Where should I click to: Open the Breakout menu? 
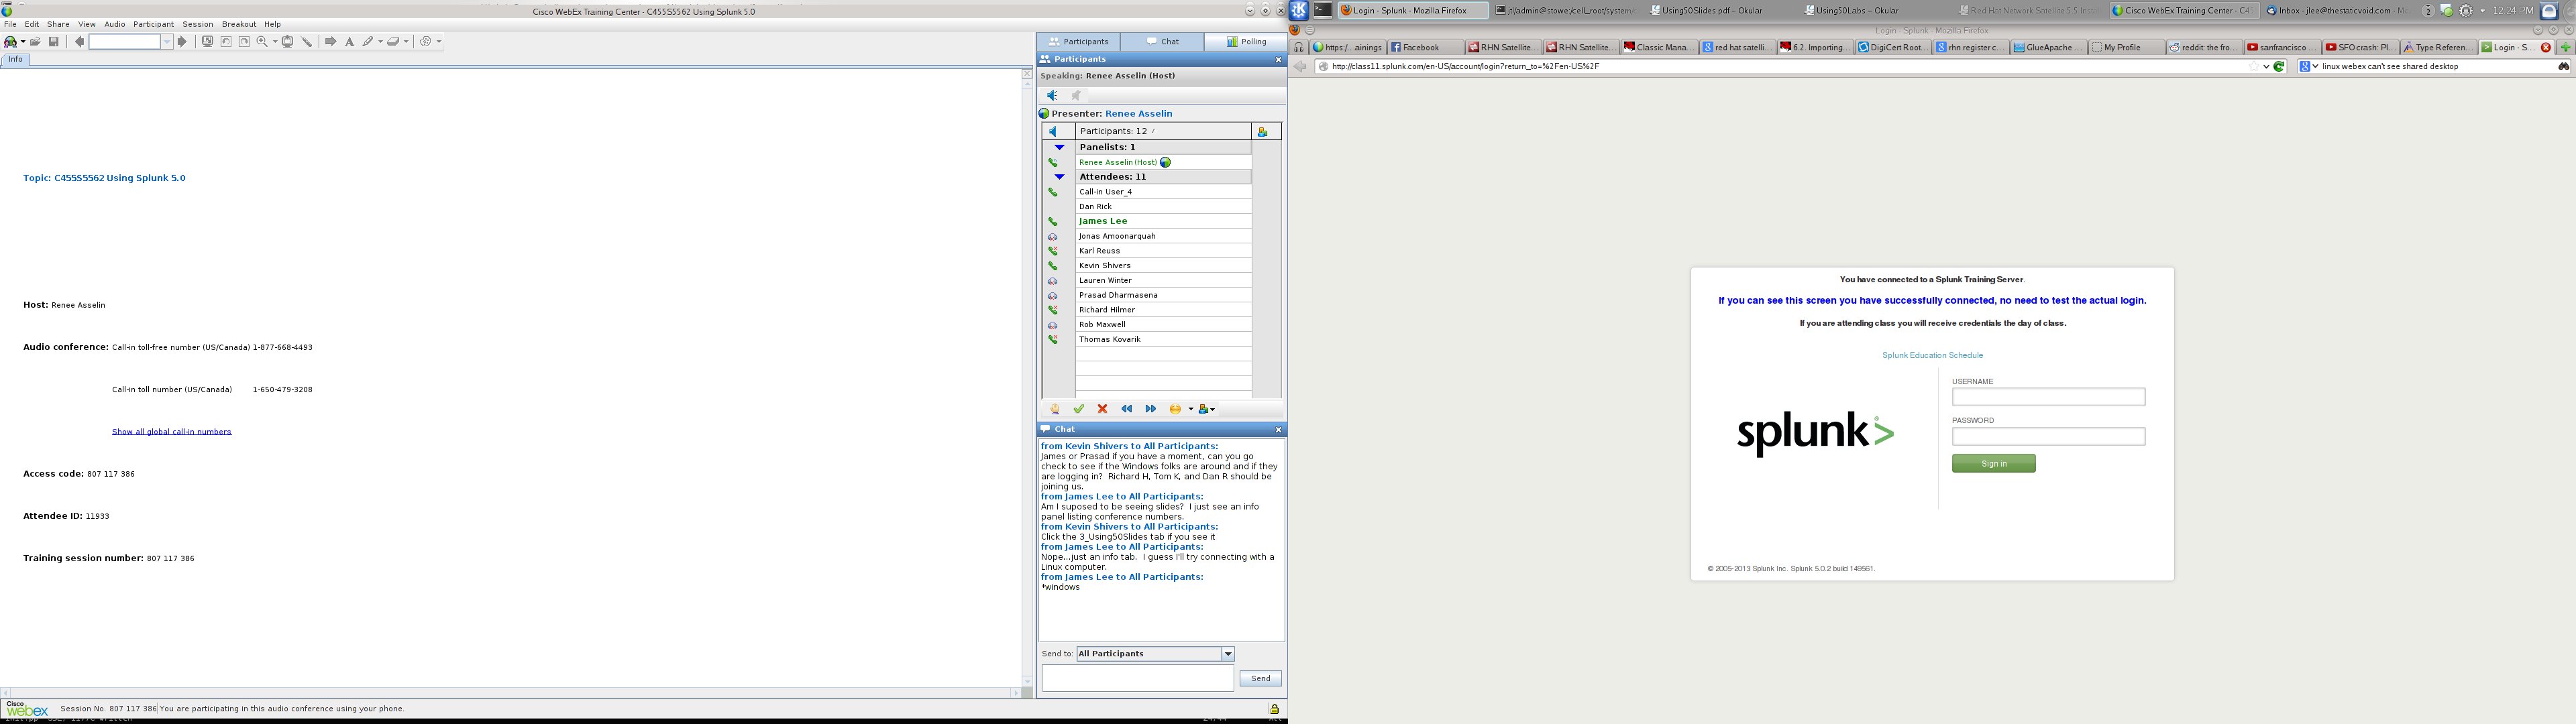pos(238,24)
